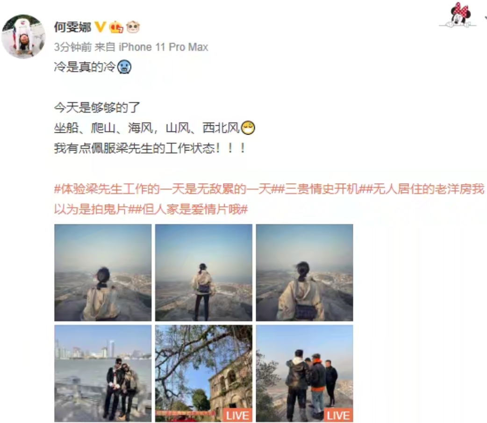Open first photo of woman sitting on rock
Image resolution: width=487 pixels, height=423 pixels.
point(103,272)
